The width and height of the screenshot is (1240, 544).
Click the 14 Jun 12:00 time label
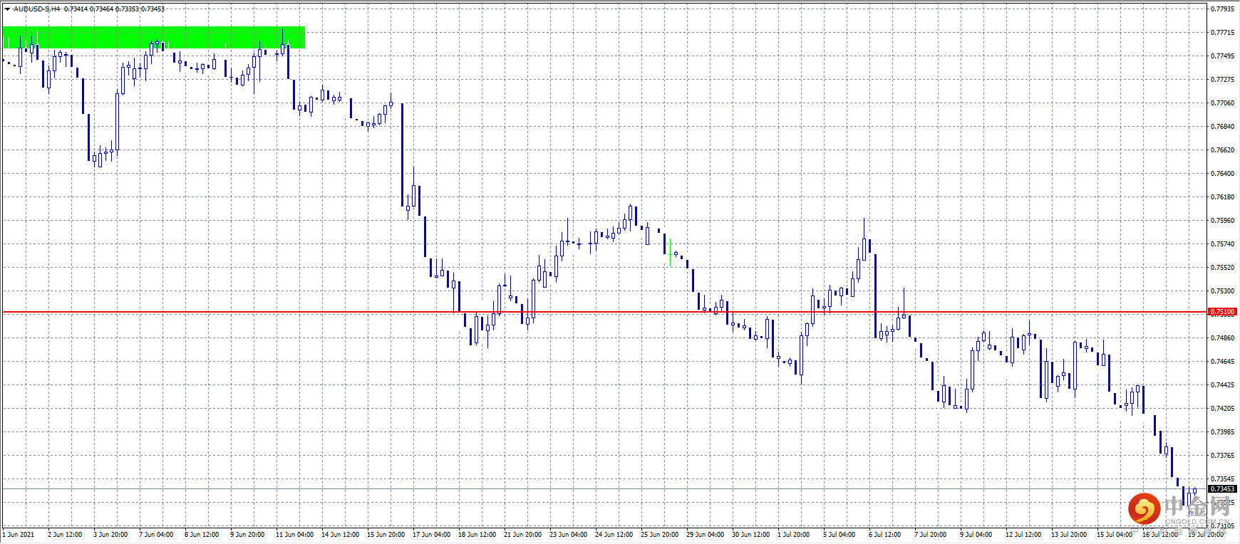340,535
